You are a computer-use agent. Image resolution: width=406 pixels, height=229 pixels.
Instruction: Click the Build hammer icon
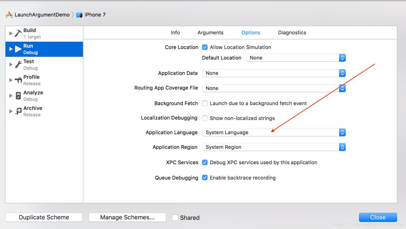point(18,33)
